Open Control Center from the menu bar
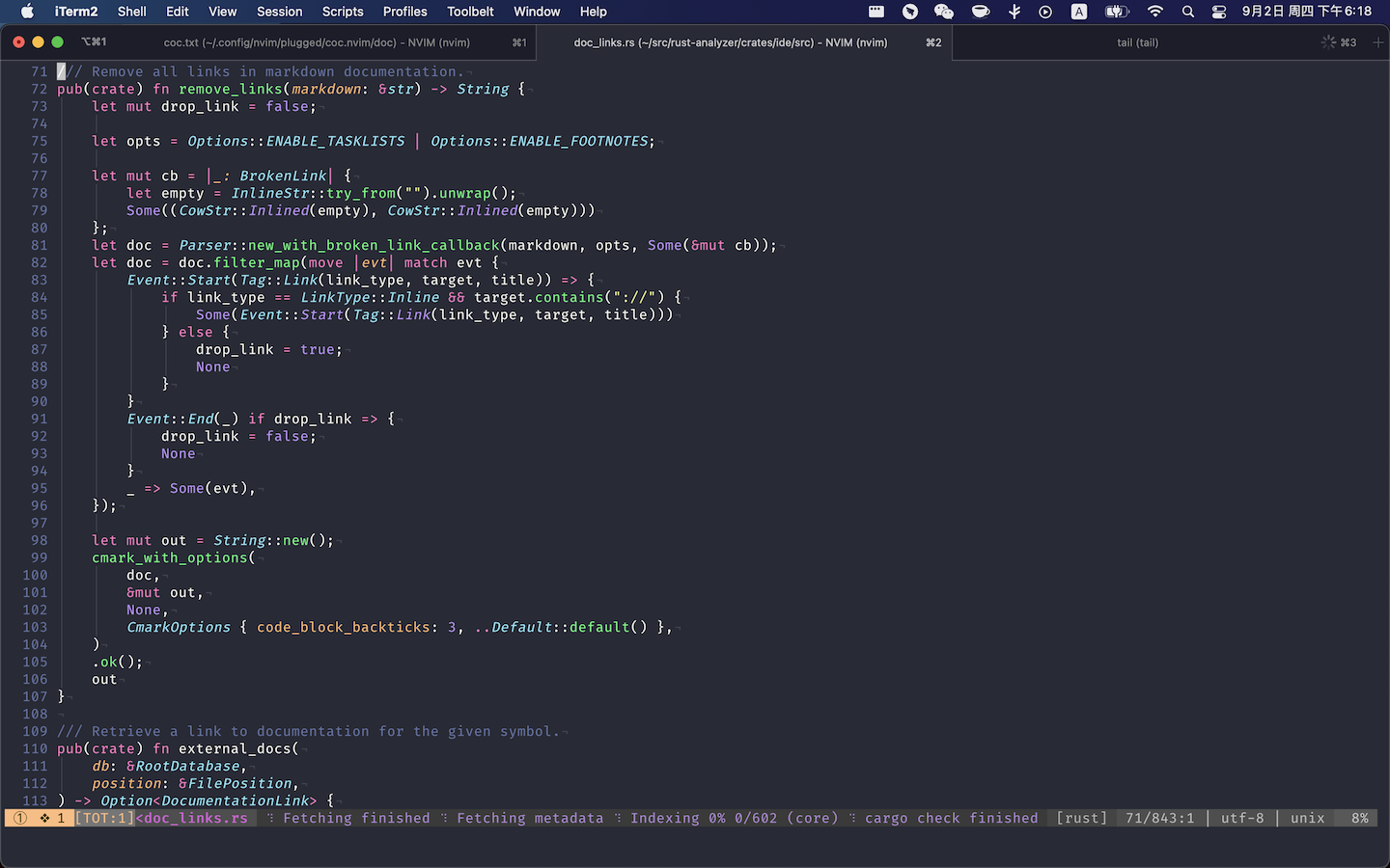This screenshot has width=1390, height=868. (1218, 12)
